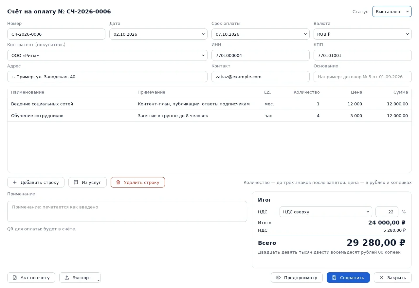Screen dimensions: 419x288
Task: Click the book icon on Из услуг
Action: pyautogui.click(x=76, y=182)
